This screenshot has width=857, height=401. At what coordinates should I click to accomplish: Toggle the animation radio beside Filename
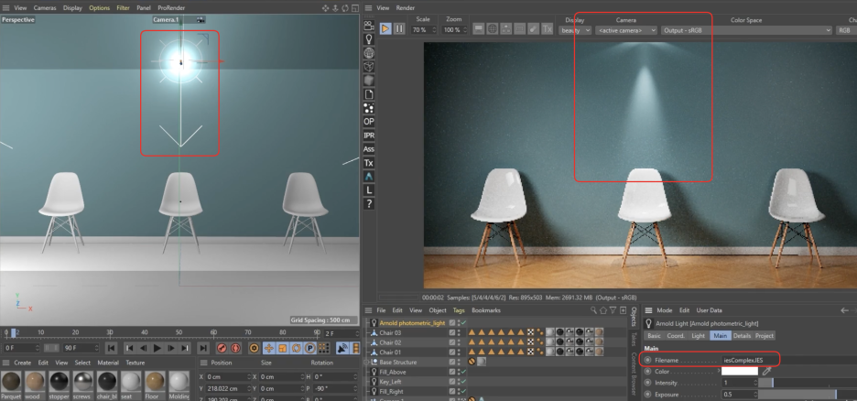point(648,360)
